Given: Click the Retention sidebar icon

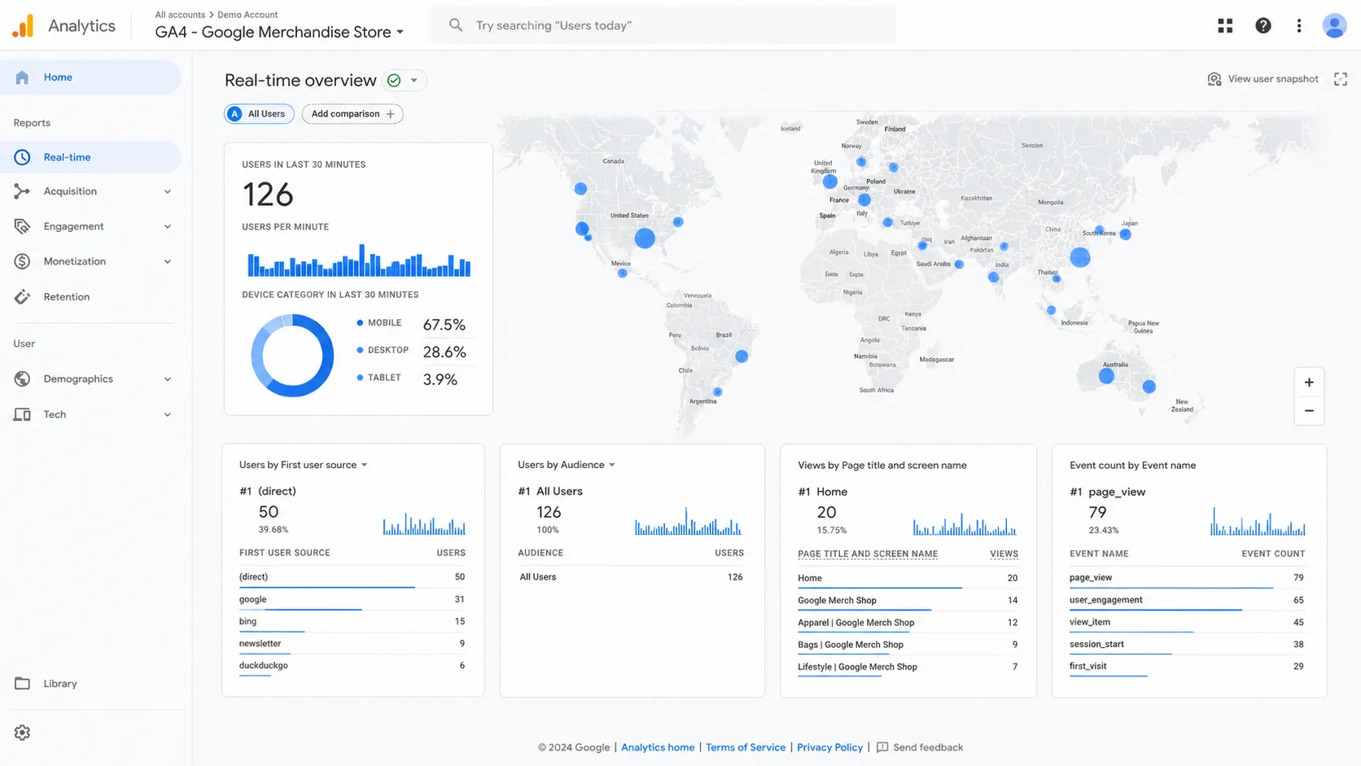Looking at the screenshot, I should point(22,297).
